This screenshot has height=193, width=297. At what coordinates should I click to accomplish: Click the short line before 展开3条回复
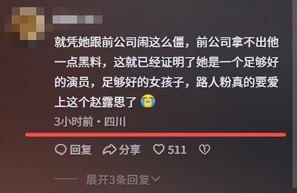66,179
